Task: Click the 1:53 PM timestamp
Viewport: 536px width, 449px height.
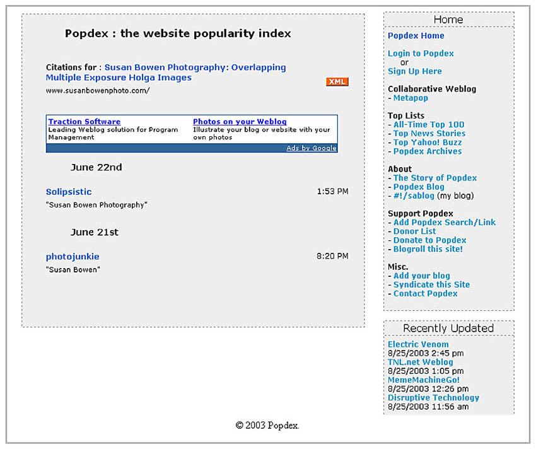Action: [332, 192]
